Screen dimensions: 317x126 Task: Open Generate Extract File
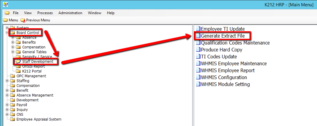pyautogui.click(x=225, y=36)
